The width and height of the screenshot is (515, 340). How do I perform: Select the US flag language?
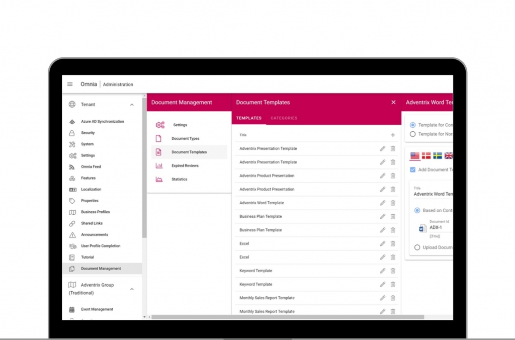tap(415, 156)
